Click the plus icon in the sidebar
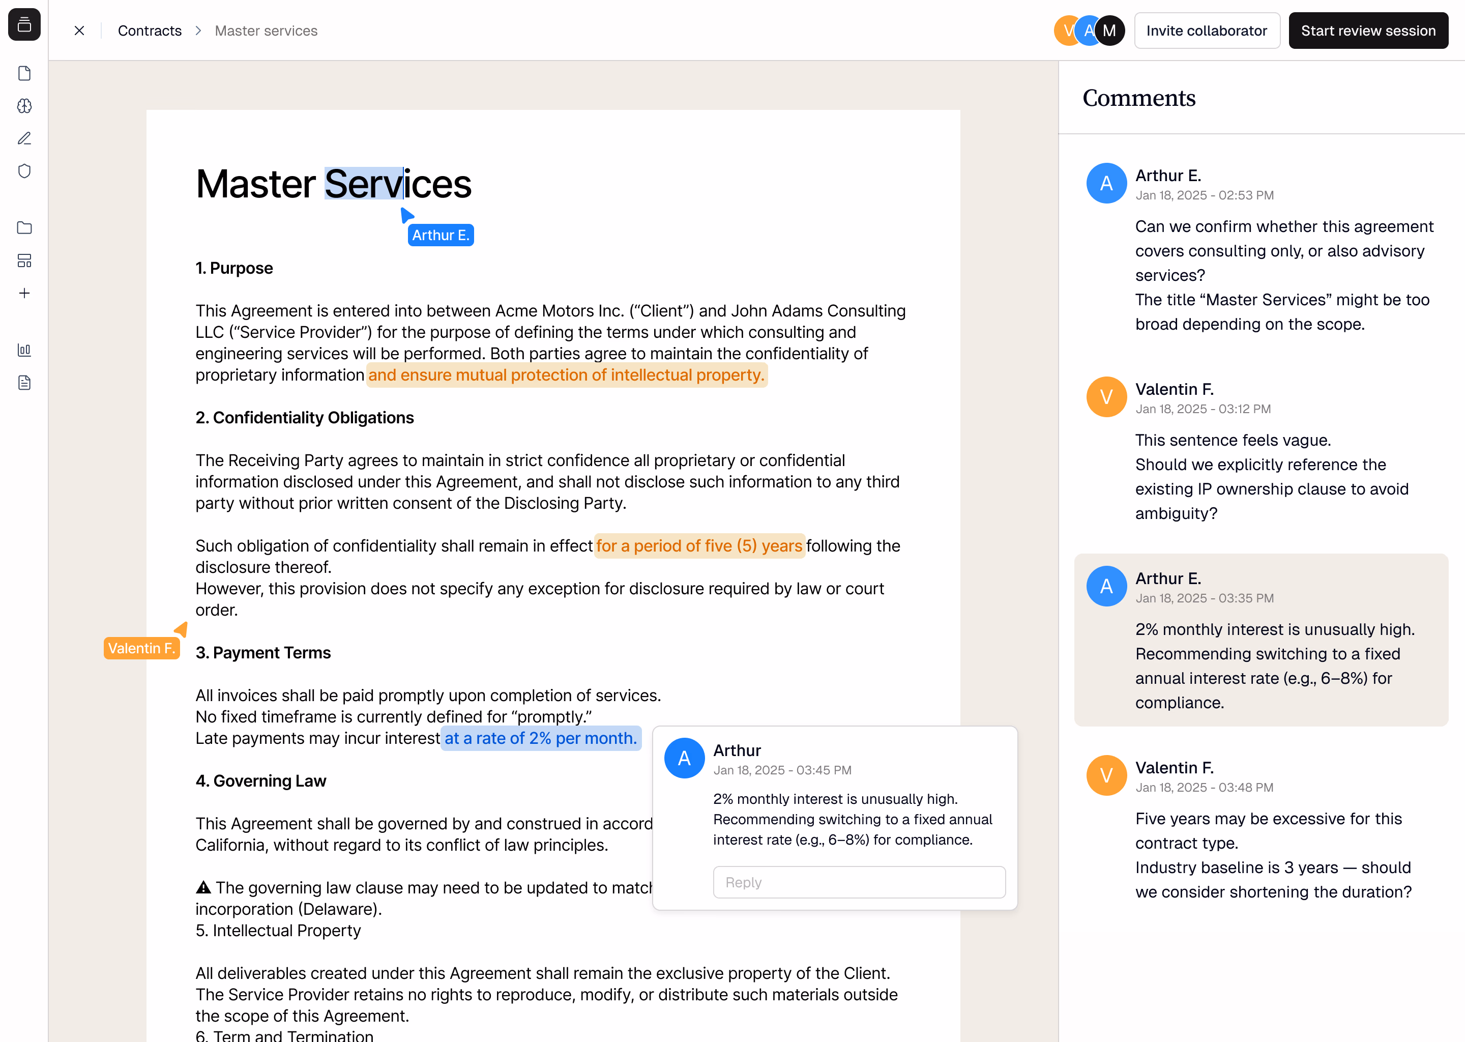 tap(24, 293)
